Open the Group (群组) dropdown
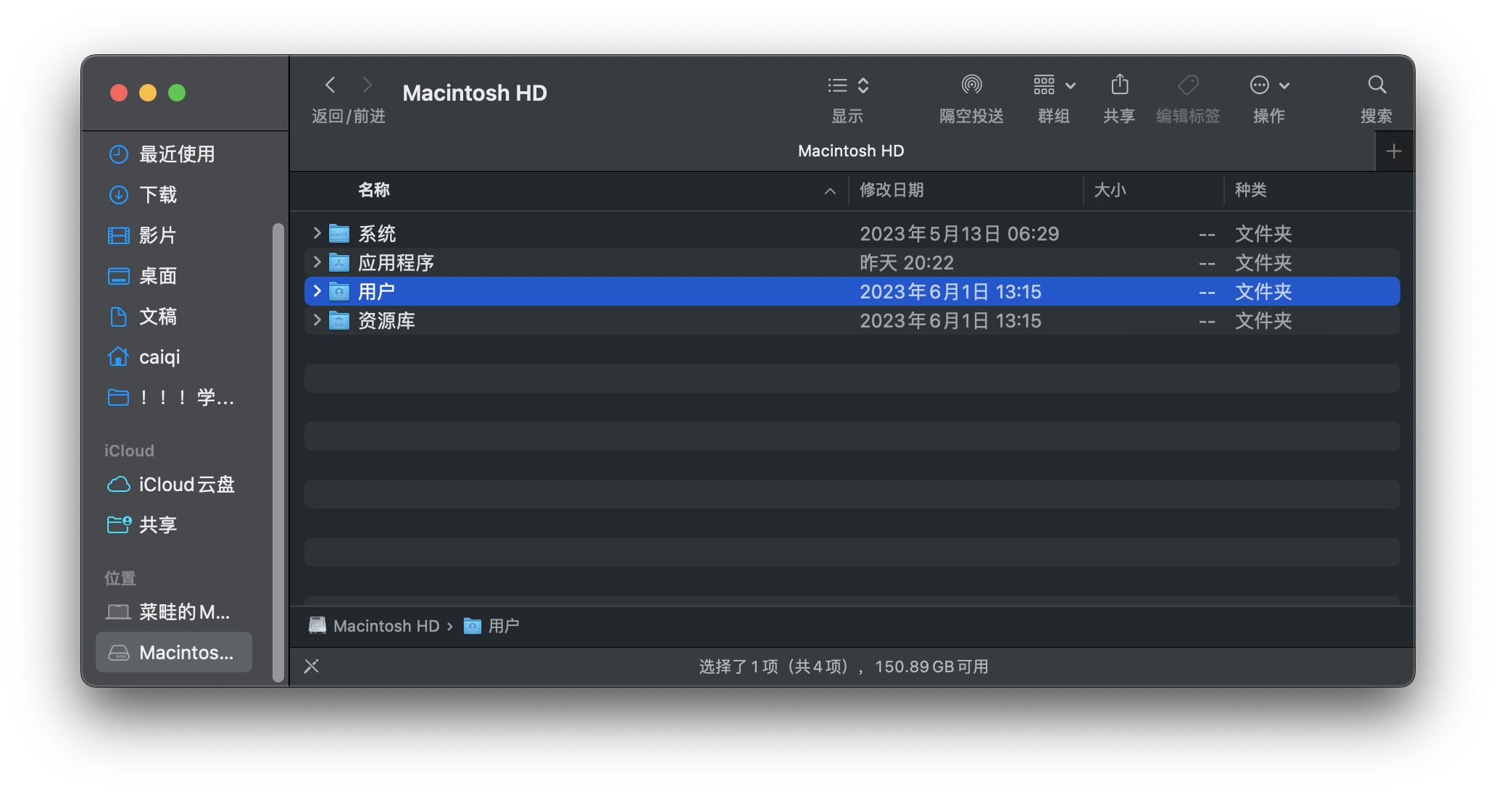Viewport: 1496px width, 794px height. point(1054,85)
